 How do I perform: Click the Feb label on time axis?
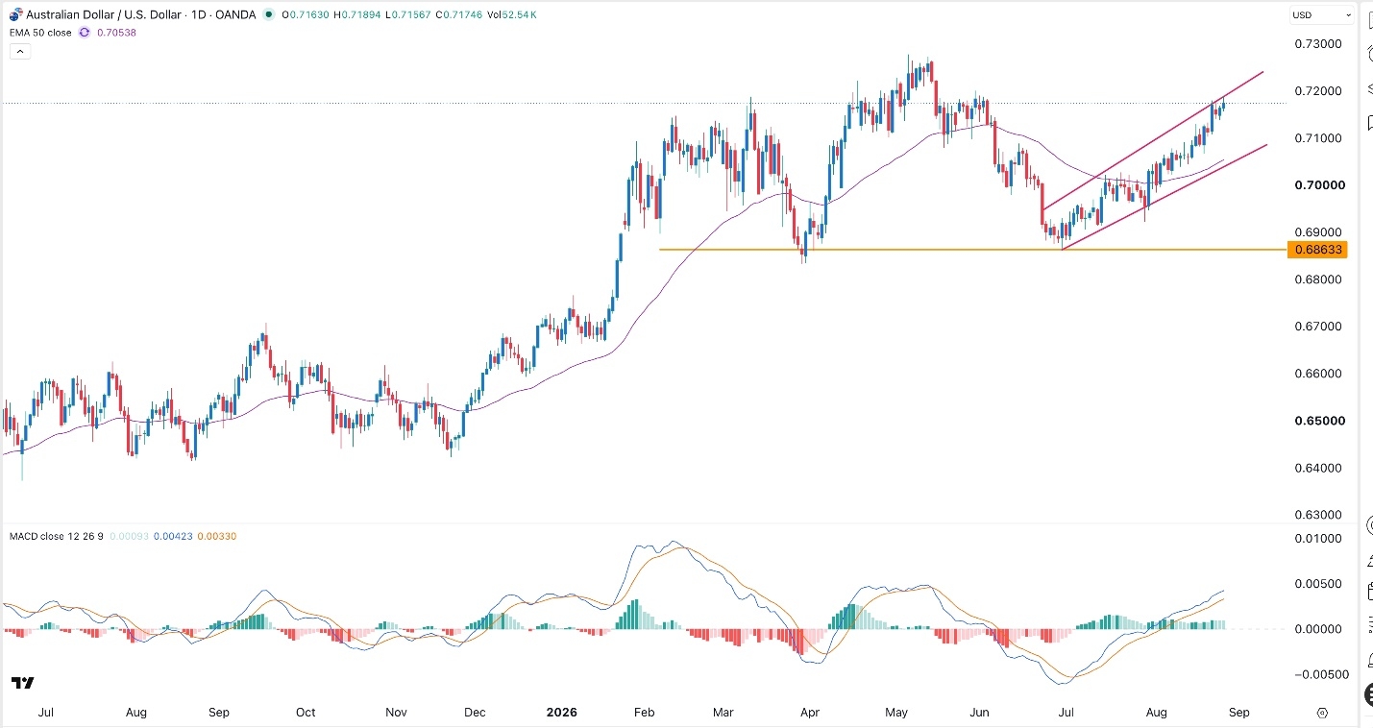point(644,713)
